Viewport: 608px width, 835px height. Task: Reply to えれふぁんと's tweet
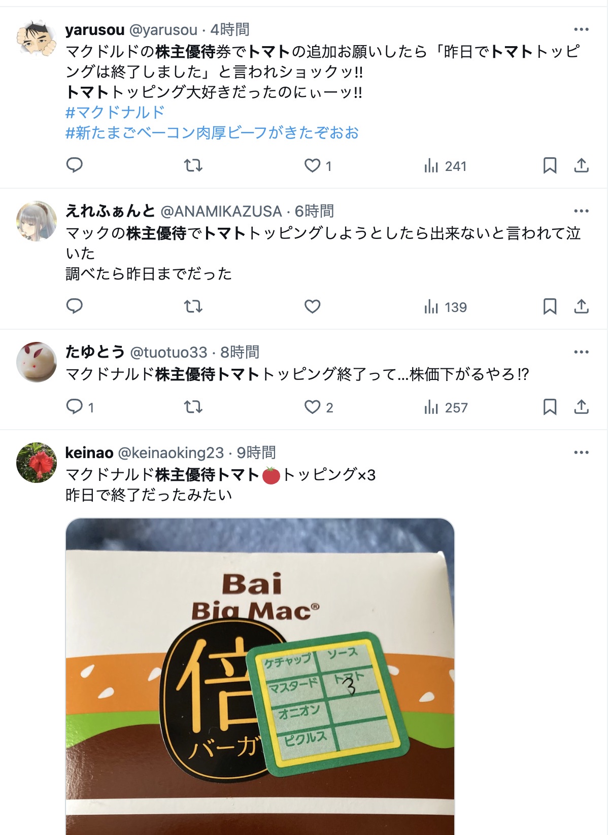[x=75, y=306]
